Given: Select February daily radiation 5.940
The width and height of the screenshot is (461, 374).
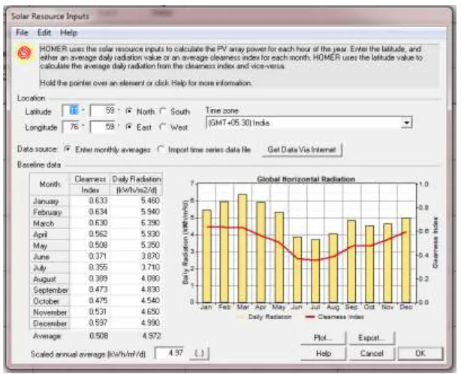Looking at the screenshot, I should (x=136, y=212).
